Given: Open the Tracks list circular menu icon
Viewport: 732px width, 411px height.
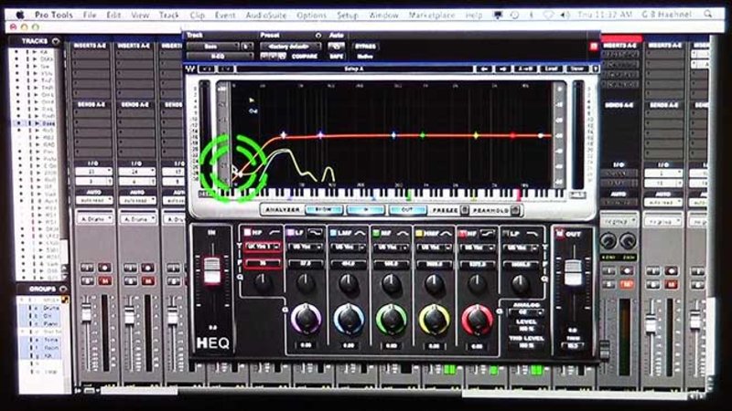Looking at the screenshot, I should click(56, 41).
